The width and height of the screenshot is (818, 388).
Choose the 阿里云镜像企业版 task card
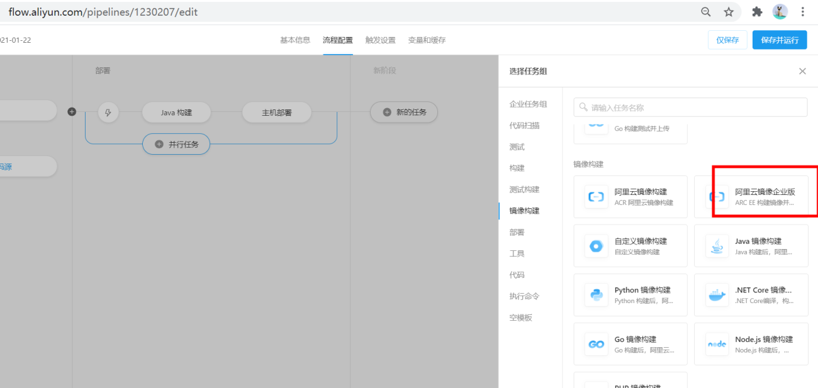751,197
